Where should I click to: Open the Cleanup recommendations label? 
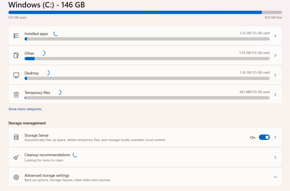click(x=47, y=155)
